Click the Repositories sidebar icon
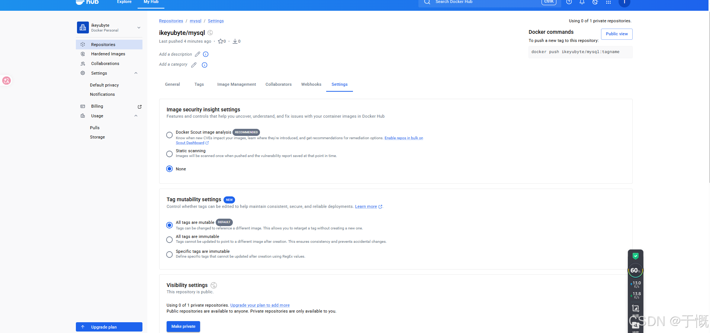This screenshot has width=710, height=333. pyautogui.click(x=83, y=45)
